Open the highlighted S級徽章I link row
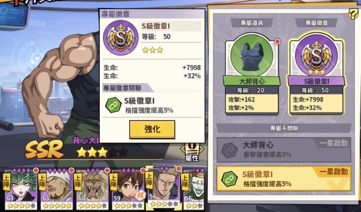The height and width of the screenshot is (212, 361). 284,179
